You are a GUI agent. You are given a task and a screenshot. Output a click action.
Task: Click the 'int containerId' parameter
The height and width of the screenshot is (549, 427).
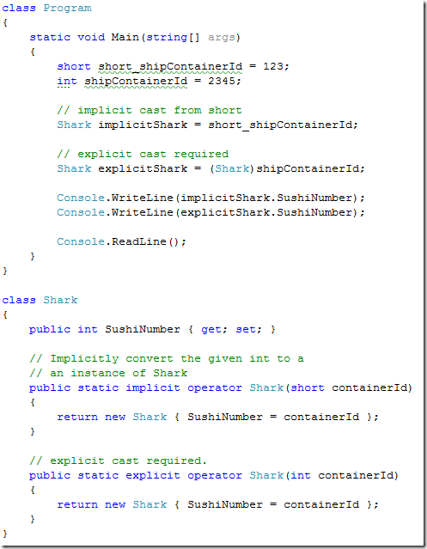coord(343,475)
